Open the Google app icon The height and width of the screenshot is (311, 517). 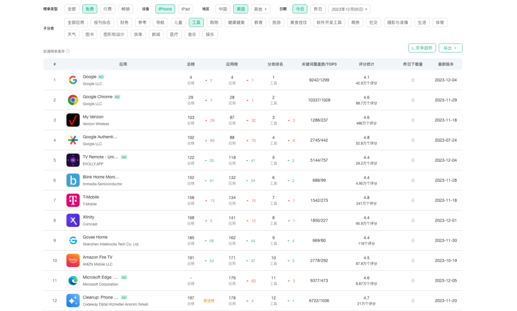coord(73,80)
